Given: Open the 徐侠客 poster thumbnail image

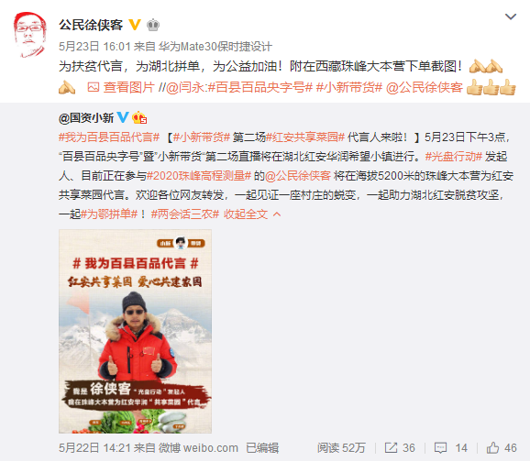Looking at the screenshot, I should pos(135,331).
